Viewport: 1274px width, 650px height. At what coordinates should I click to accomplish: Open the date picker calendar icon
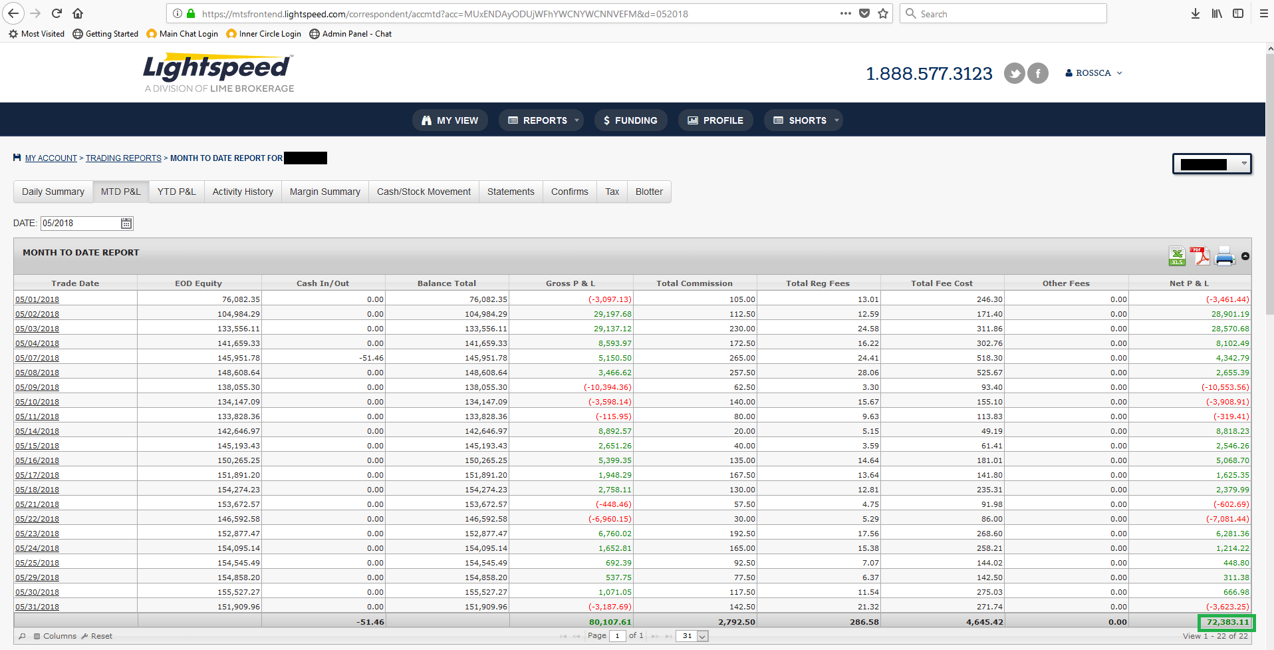(x=126, y=223)
